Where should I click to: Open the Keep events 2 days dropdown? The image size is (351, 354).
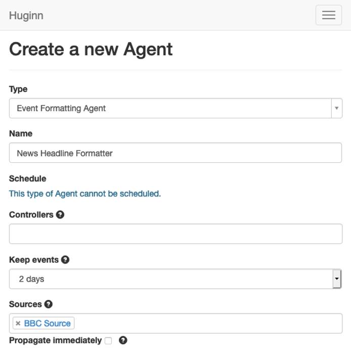175,279
